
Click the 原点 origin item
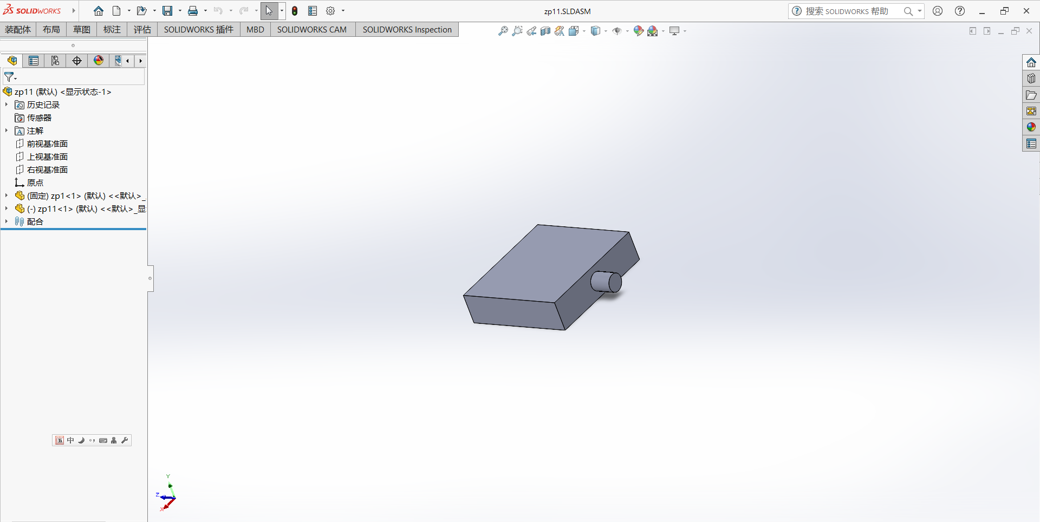35,182
